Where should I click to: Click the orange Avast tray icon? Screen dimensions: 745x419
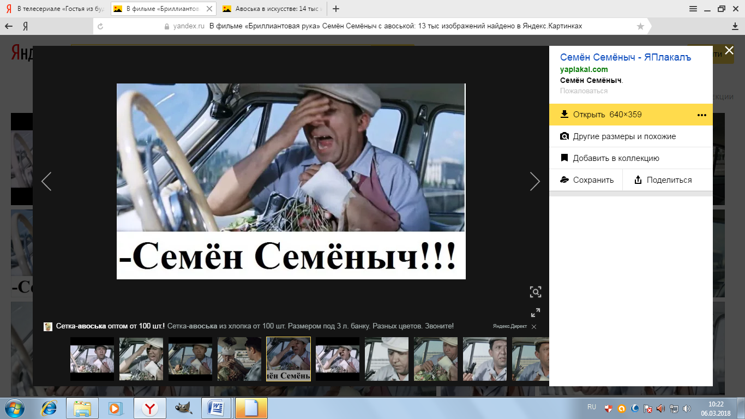tap(622, 408)
